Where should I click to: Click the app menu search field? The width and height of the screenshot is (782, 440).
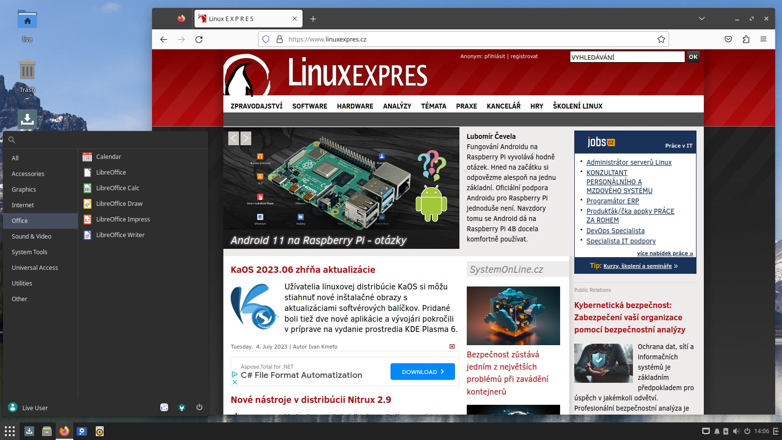106,140
